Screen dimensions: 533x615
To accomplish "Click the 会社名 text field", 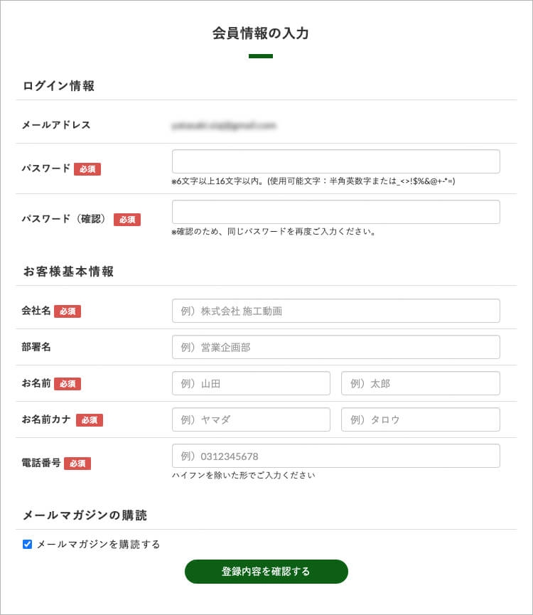I will 335,311.
